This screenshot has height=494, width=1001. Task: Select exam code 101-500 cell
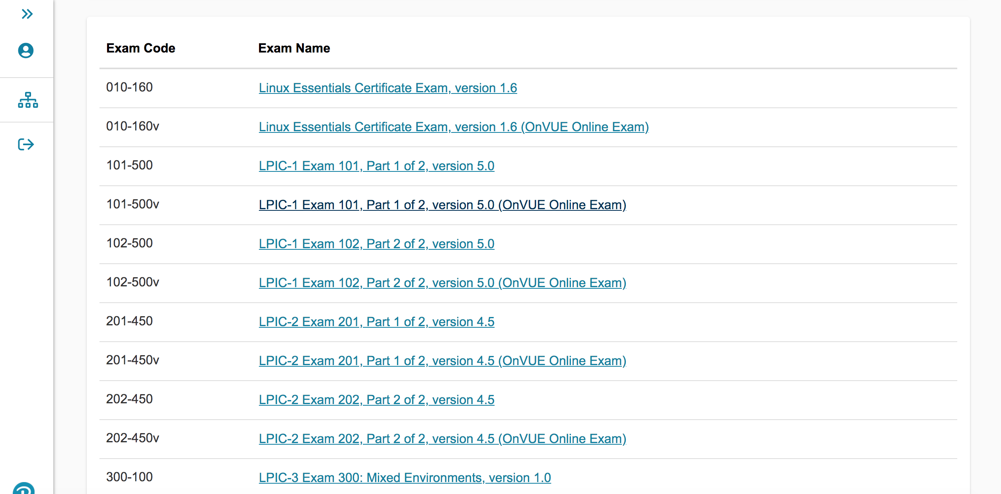[129, 165]
